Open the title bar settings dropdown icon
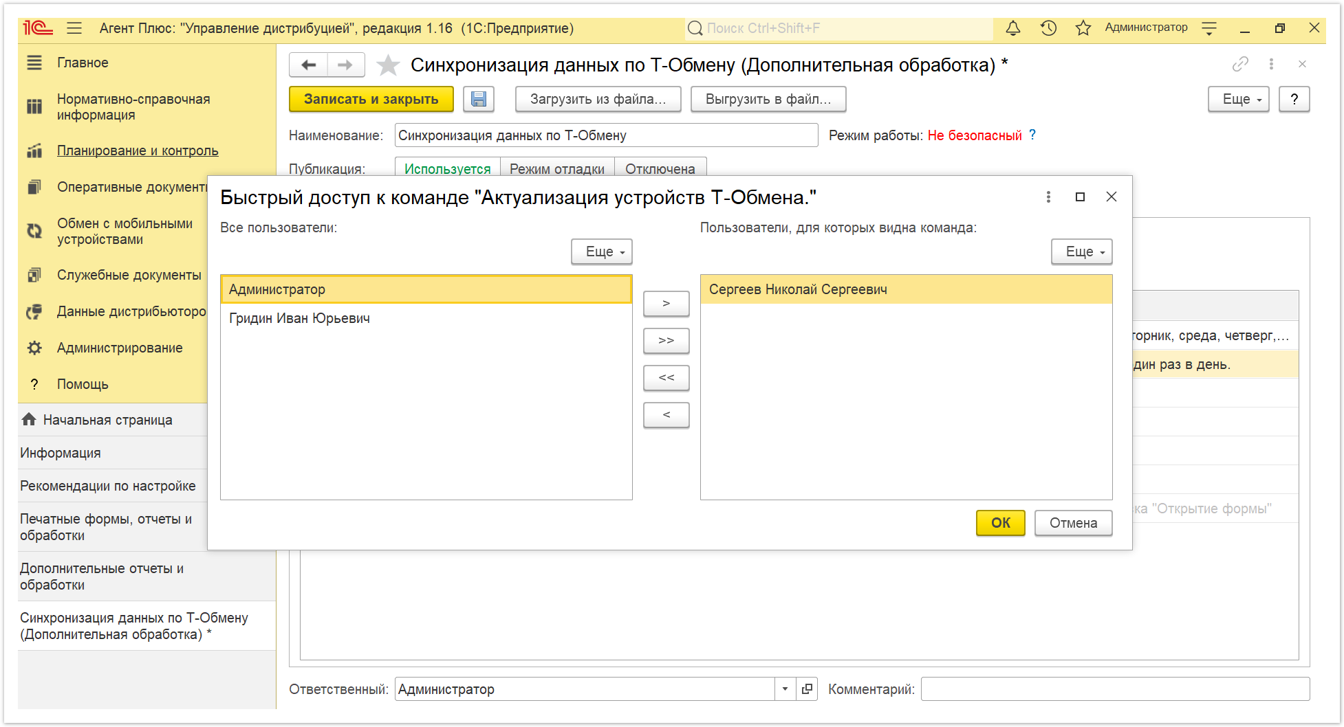 [x=1209, y=28]
